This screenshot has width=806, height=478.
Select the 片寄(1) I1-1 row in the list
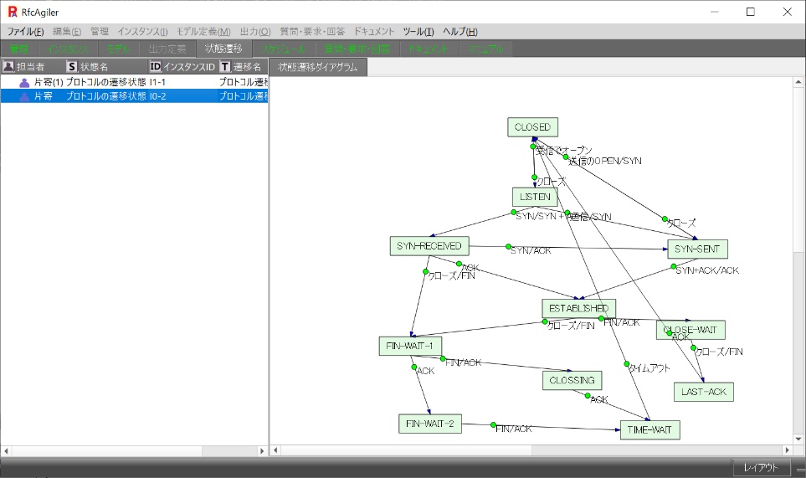pyautogui.click(x=134, y=82)
